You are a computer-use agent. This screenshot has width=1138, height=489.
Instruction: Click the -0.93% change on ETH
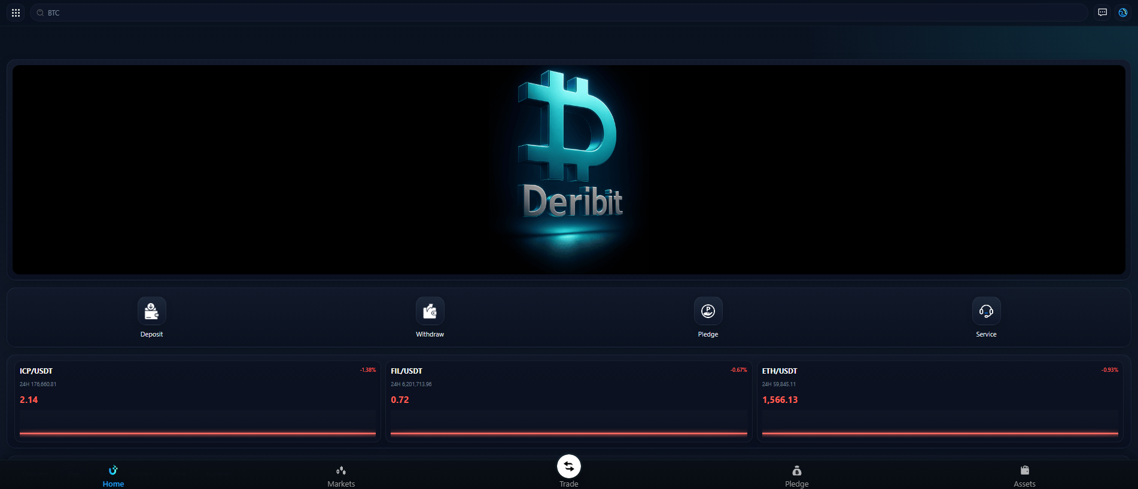1110,370
